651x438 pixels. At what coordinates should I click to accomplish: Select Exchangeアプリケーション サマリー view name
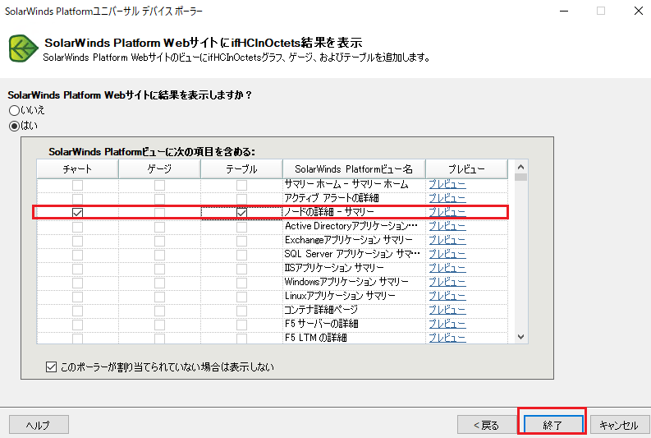coord(348,240)
